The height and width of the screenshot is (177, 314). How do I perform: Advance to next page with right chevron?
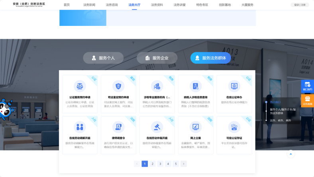(x=183, y=163)
